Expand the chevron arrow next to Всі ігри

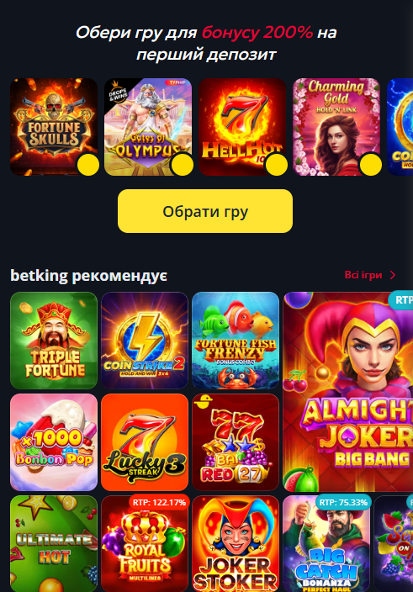tap(393, 275)
